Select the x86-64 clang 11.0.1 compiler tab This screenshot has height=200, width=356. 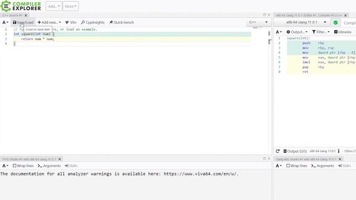pos(309,16)
